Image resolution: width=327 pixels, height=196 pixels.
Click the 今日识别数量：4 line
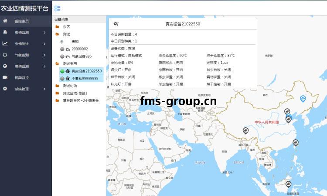124,34
